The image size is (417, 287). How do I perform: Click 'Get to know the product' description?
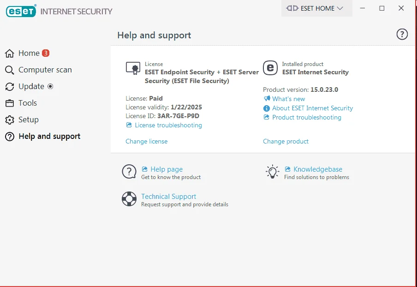tap(171, 177)
